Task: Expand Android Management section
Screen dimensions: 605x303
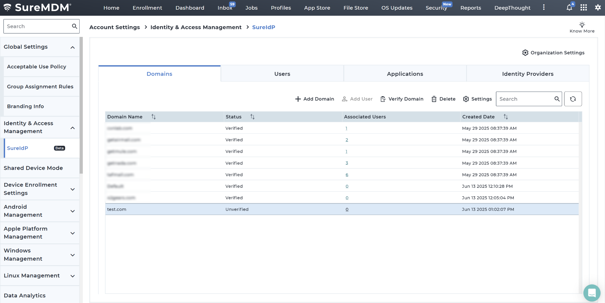Action: coord(73,211)
